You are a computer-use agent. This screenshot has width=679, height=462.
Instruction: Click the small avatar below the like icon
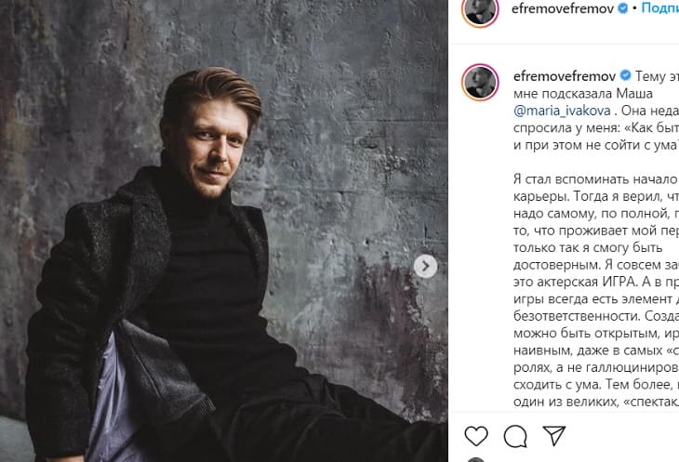475,457
